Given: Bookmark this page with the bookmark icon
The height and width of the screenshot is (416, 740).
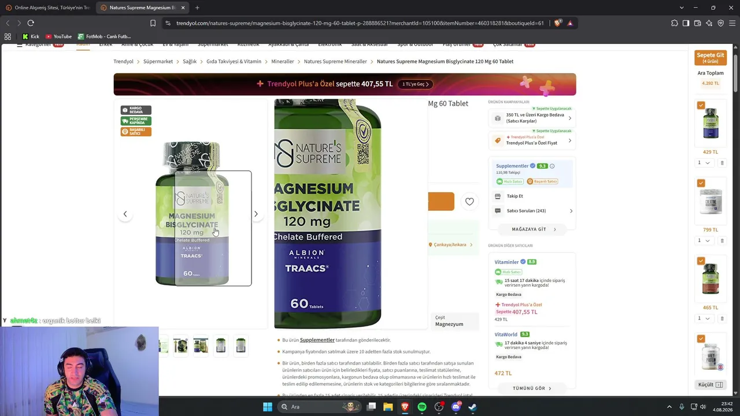Looking at the screenshot, I should [x=153, y=23].
